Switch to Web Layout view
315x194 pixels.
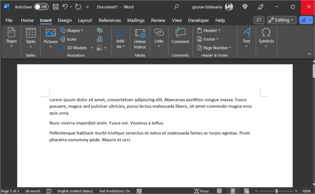[246, 191]
